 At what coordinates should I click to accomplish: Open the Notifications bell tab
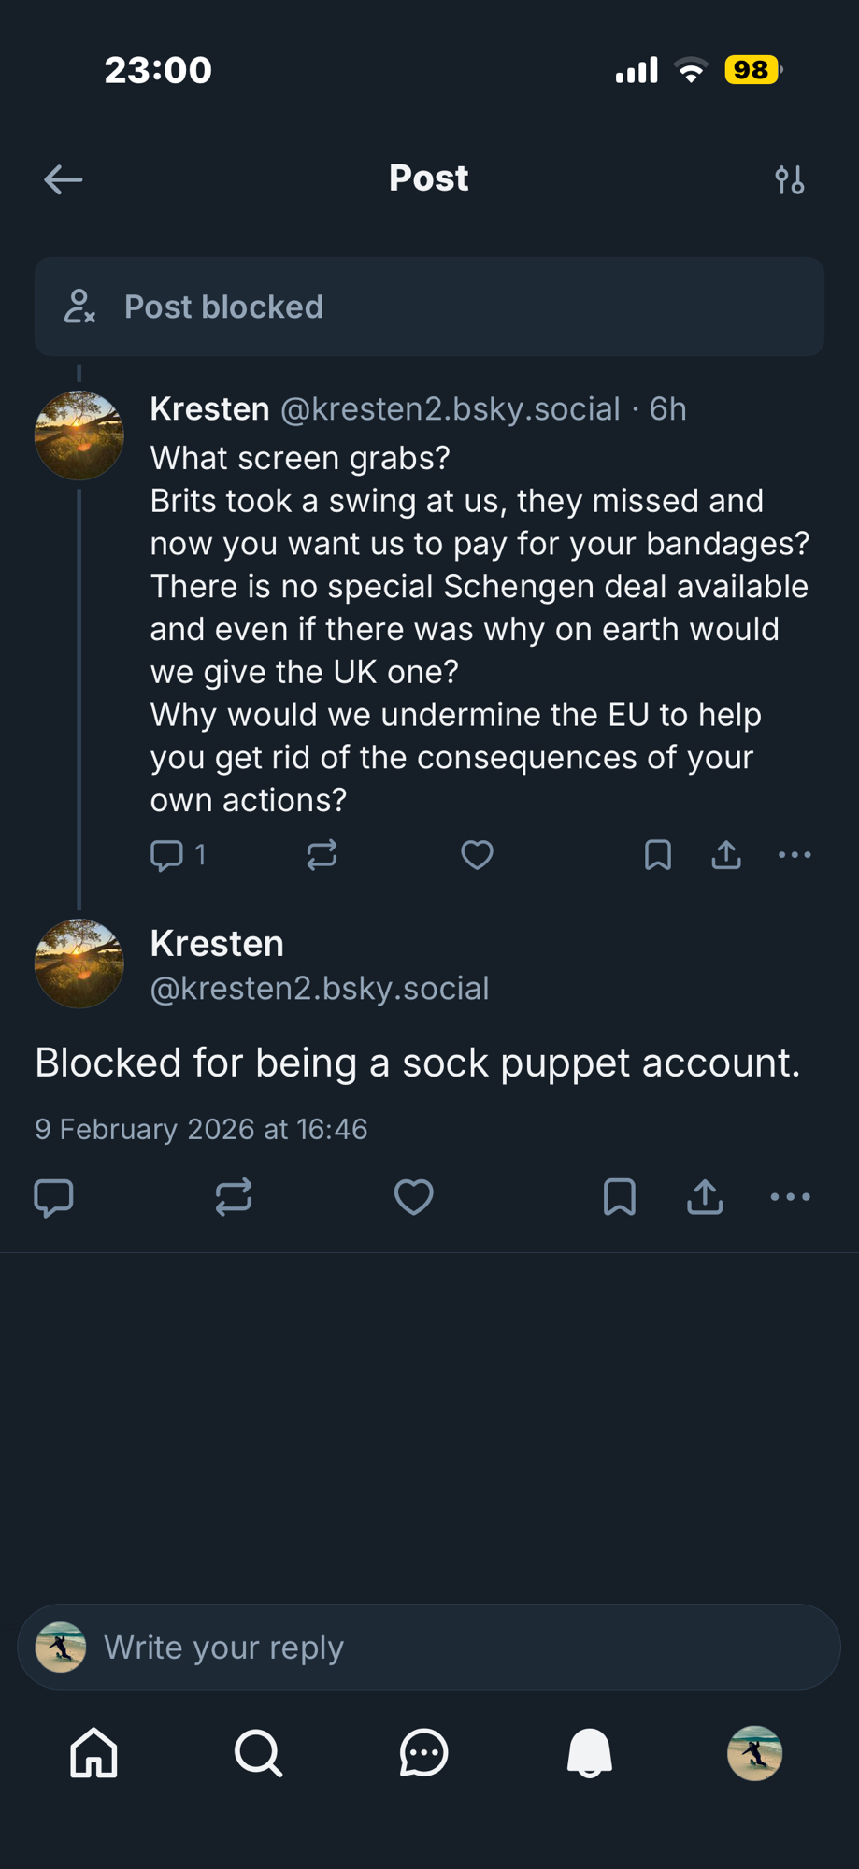click(590, 1753)
